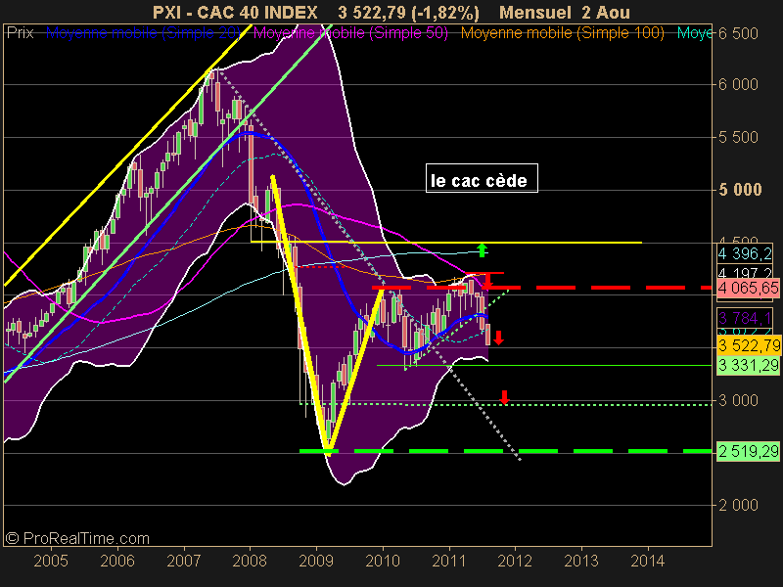This screenshot has width=783, height=587.
Task: Select the red 4 065,65 resistance tag
Action: click(x=748, y=288)
